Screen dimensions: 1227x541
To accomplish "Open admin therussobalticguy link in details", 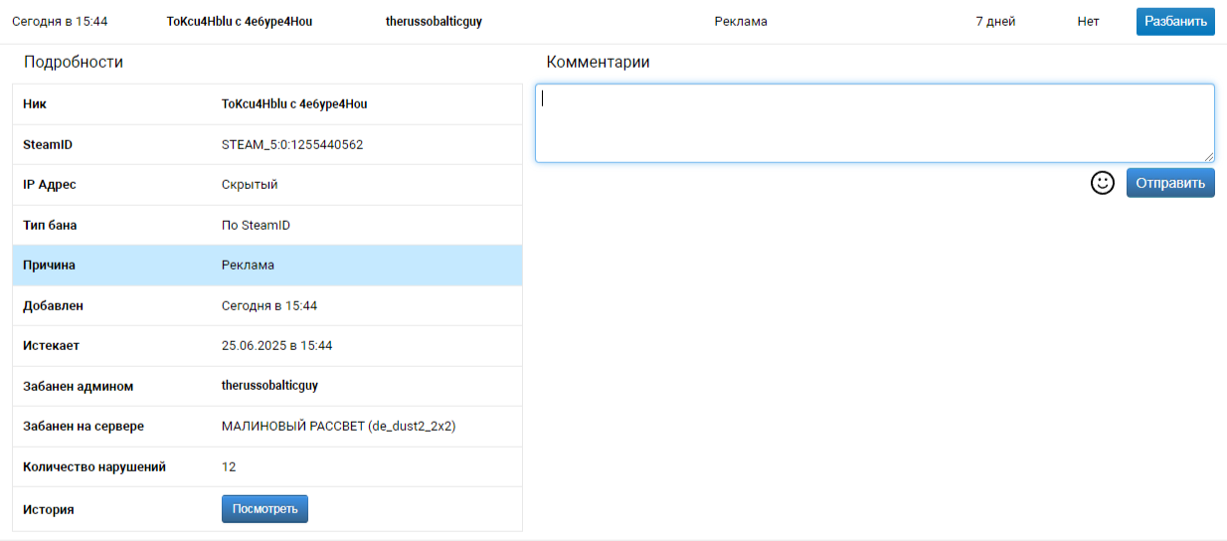I will tap(269, 385).
